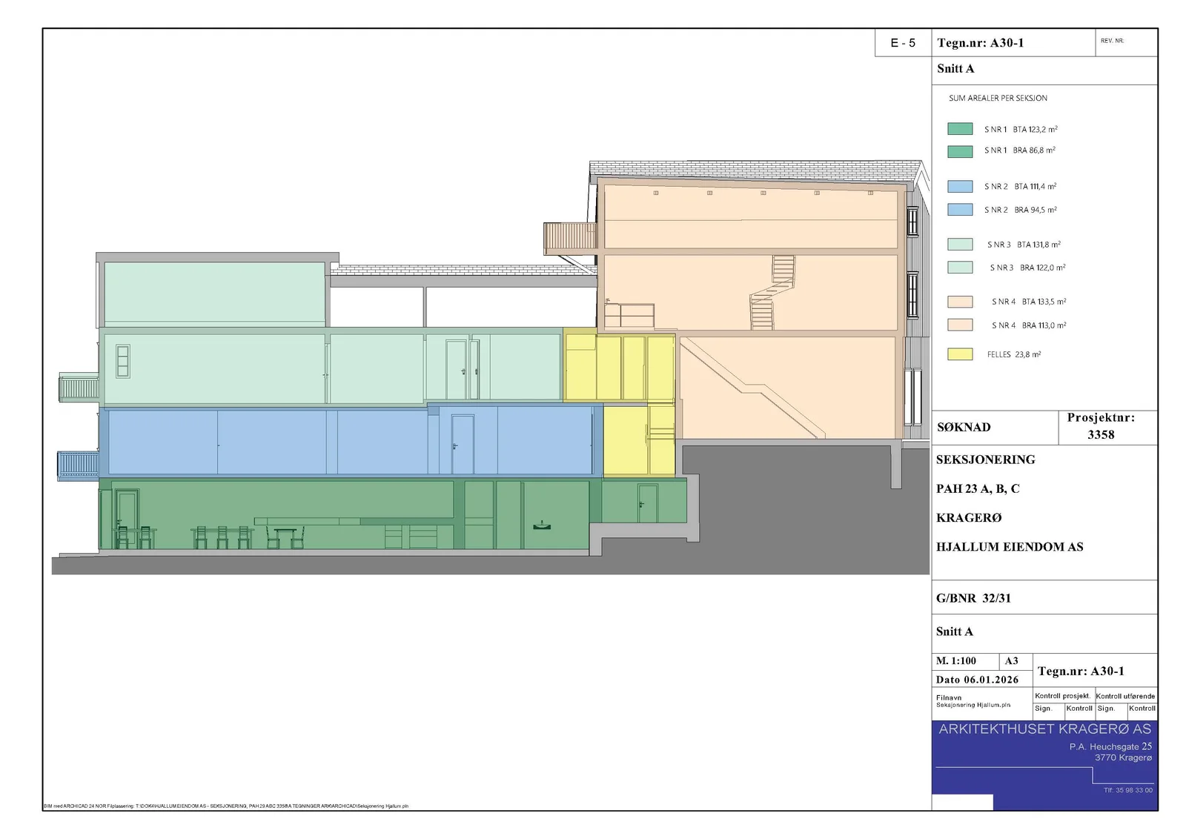Select the blue swatch beside S NR 2 BRA 94,5 m²

960,210
